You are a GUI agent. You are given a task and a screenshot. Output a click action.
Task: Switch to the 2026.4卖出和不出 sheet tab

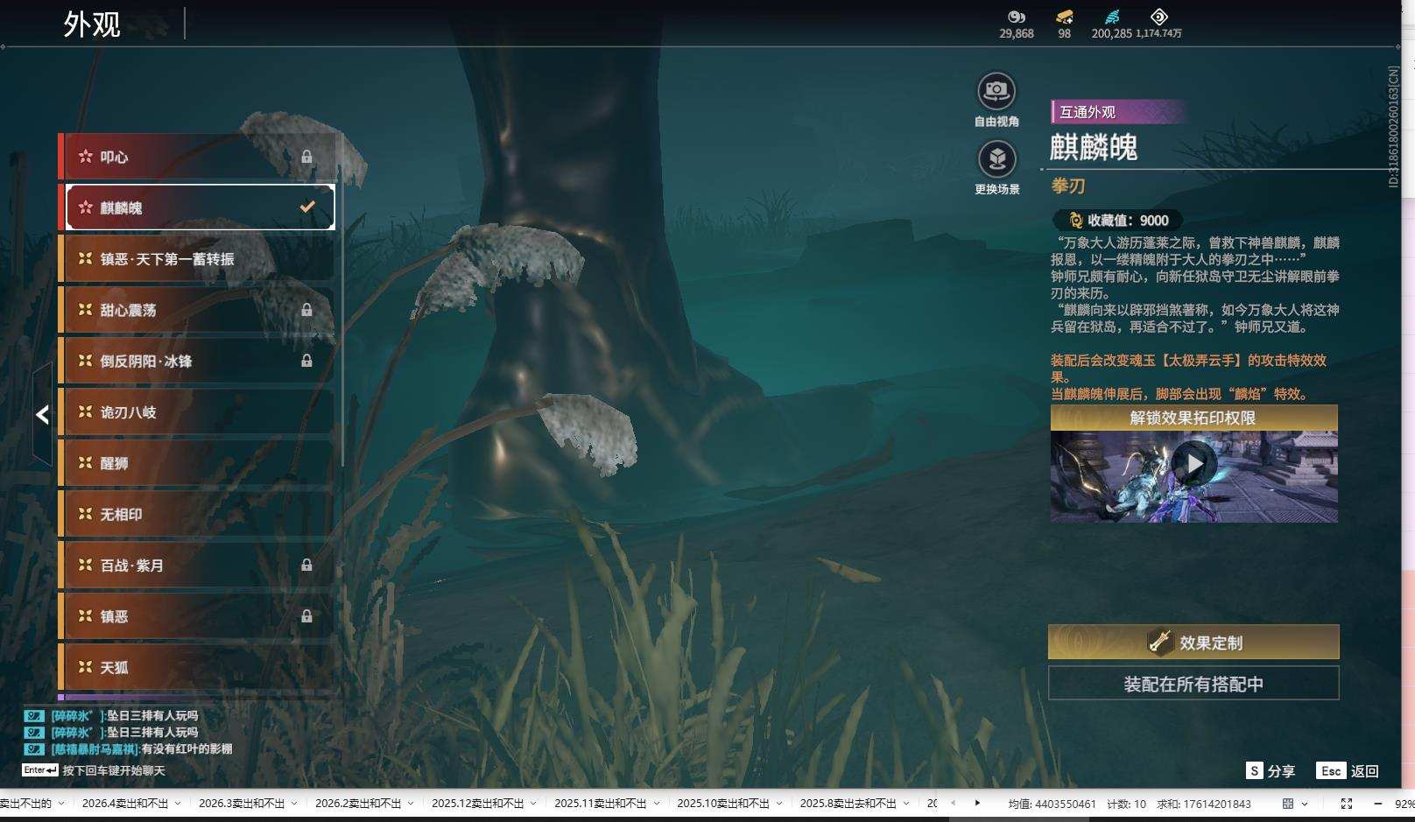coord(125,804)
